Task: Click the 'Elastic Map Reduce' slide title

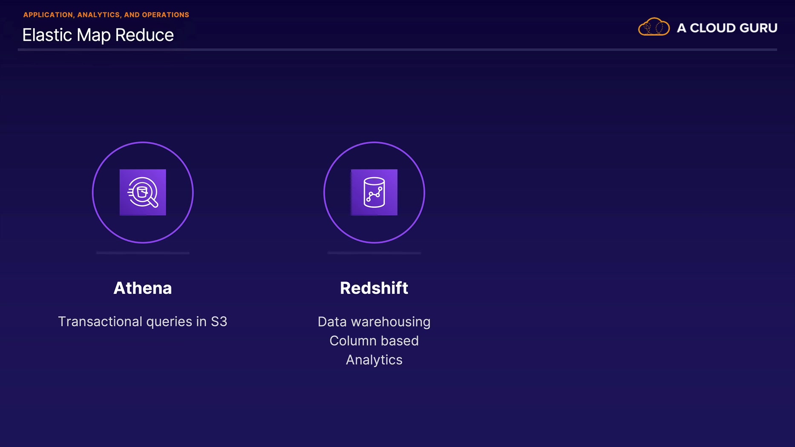Action: (98, 35)
